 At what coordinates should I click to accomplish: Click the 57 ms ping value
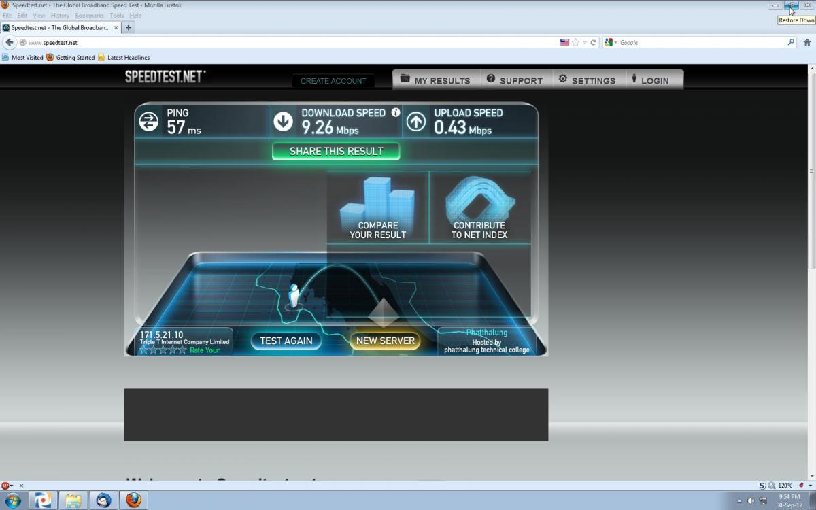coord(184,127)
